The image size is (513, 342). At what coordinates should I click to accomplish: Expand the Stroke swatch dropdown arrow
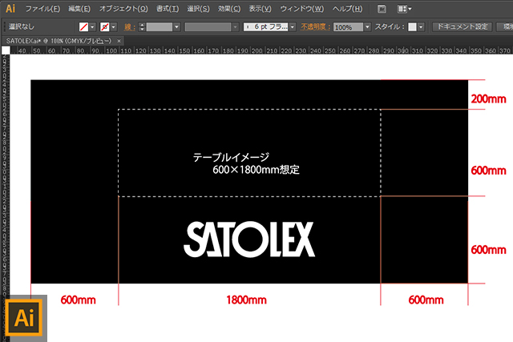point(114,26)
